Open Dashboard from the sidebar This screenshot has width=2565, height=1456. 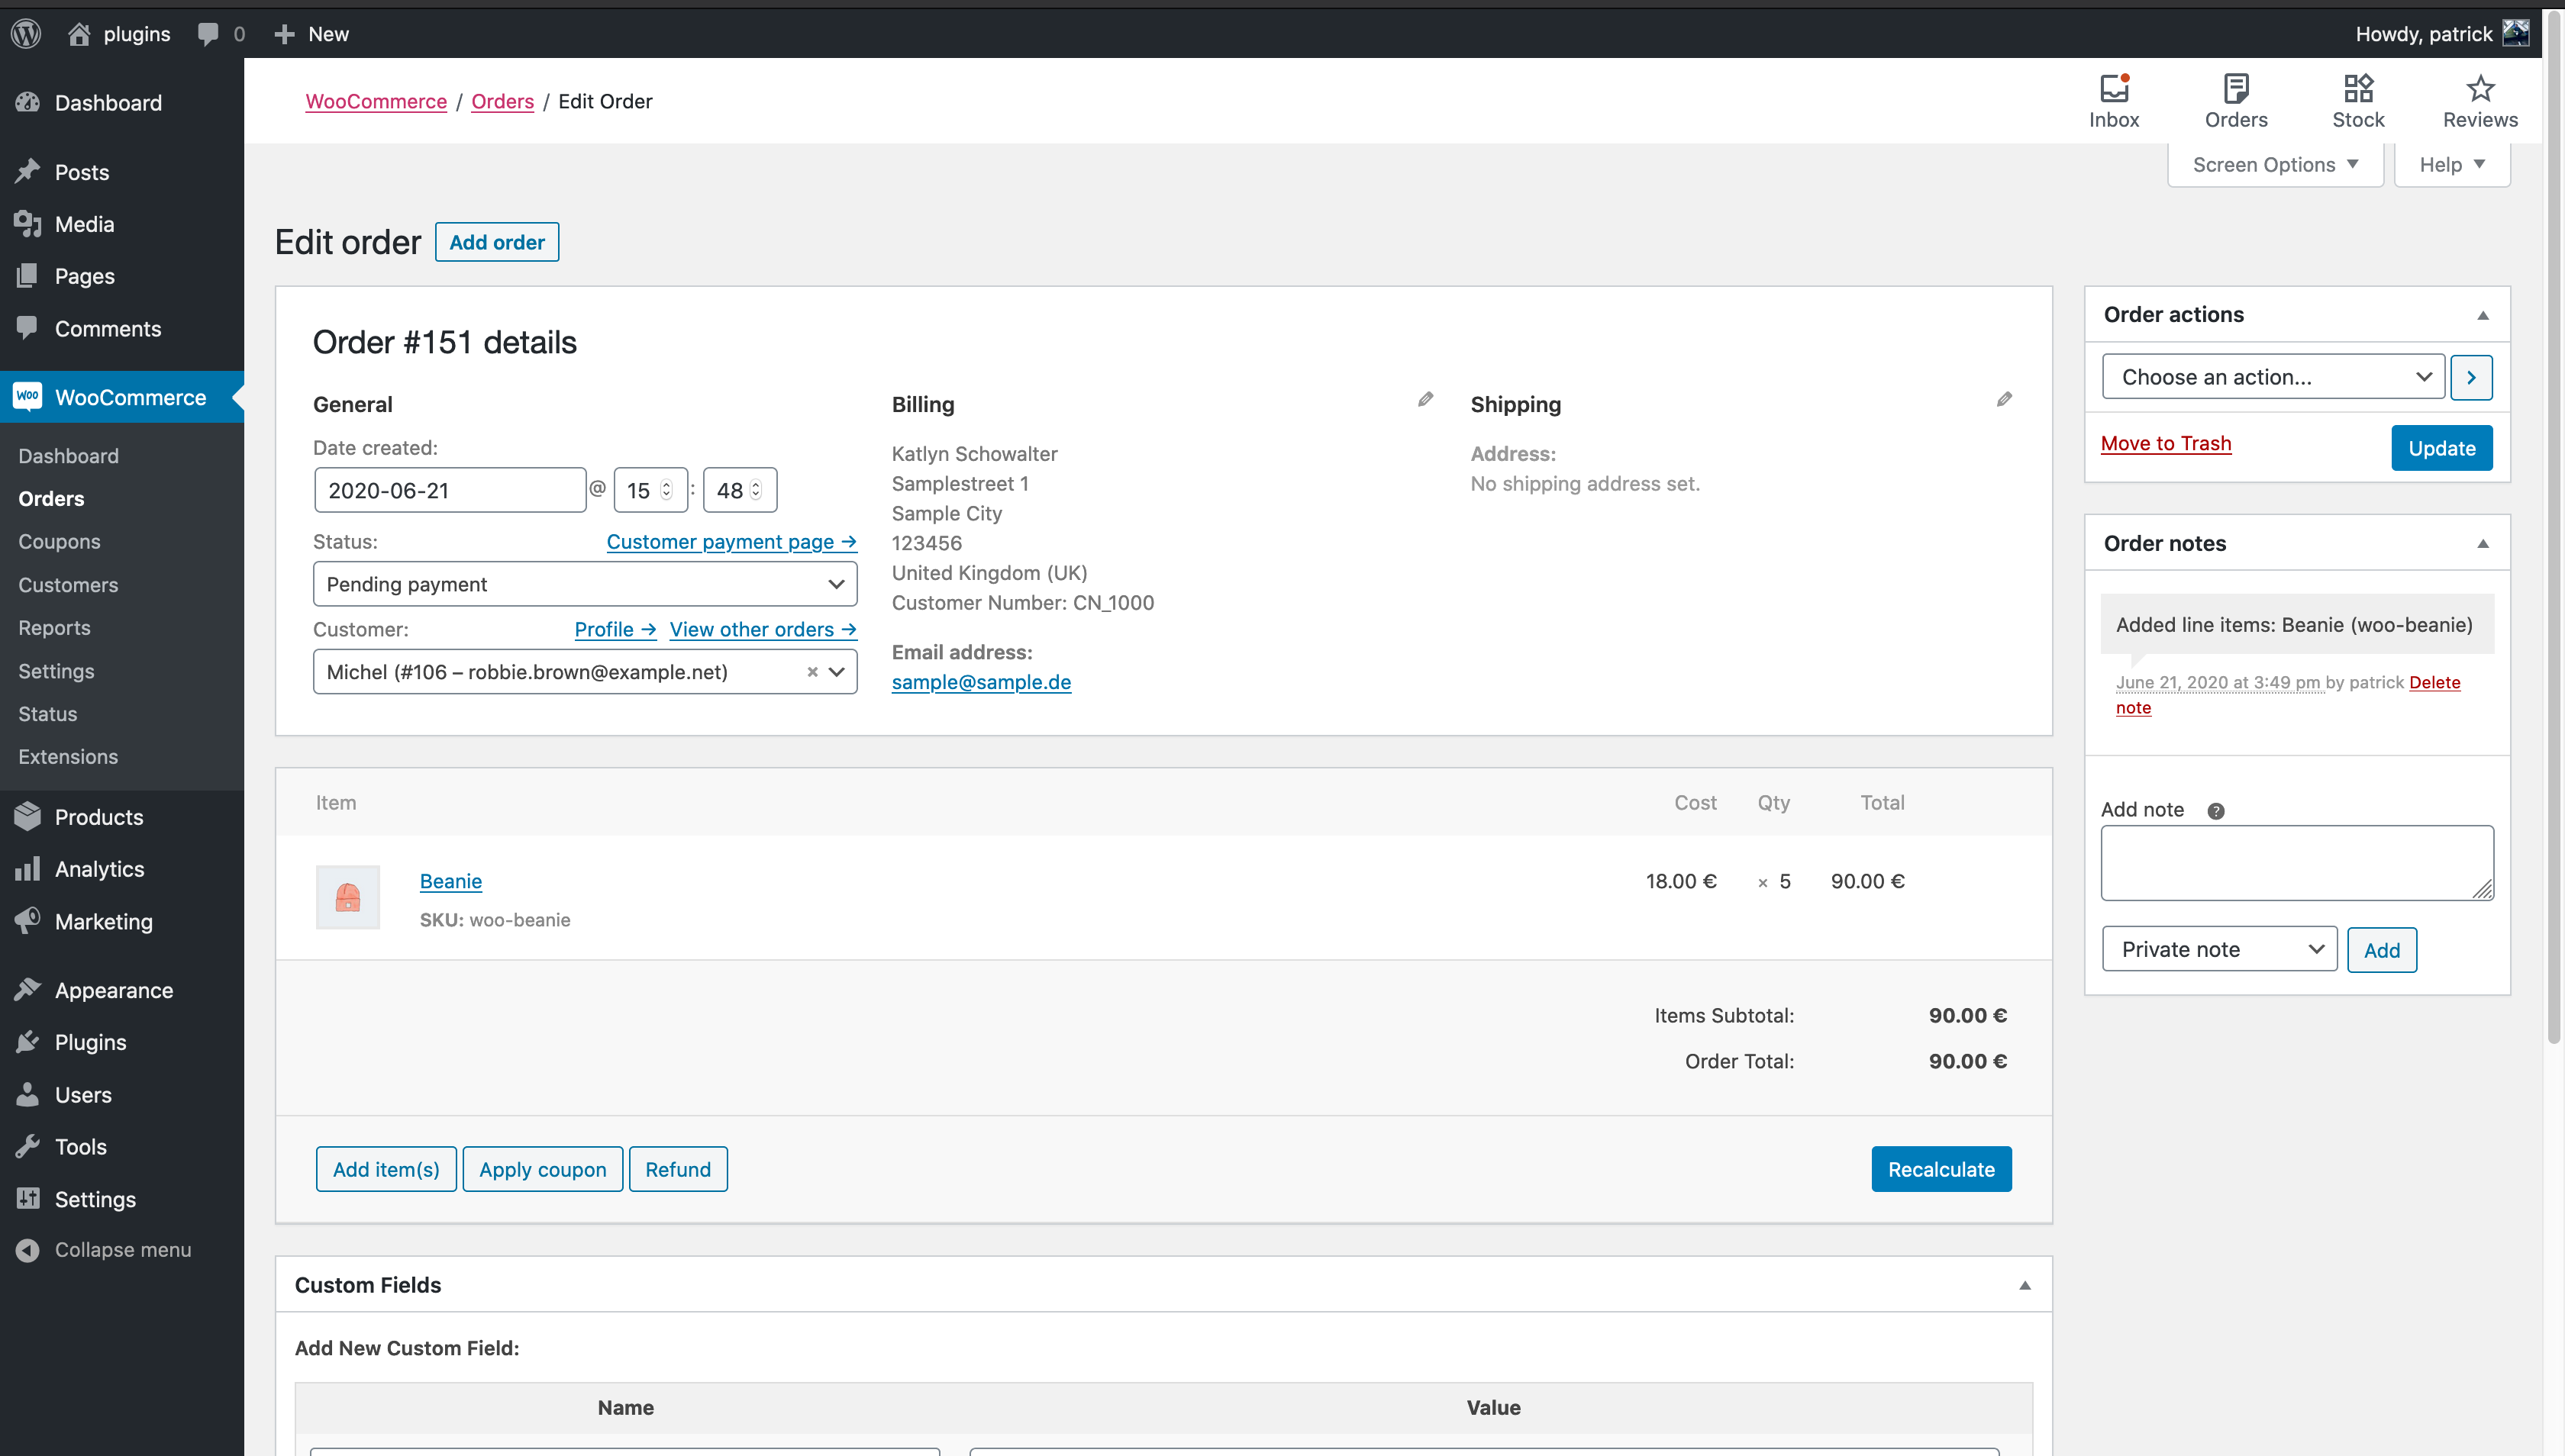click(108, 102)
